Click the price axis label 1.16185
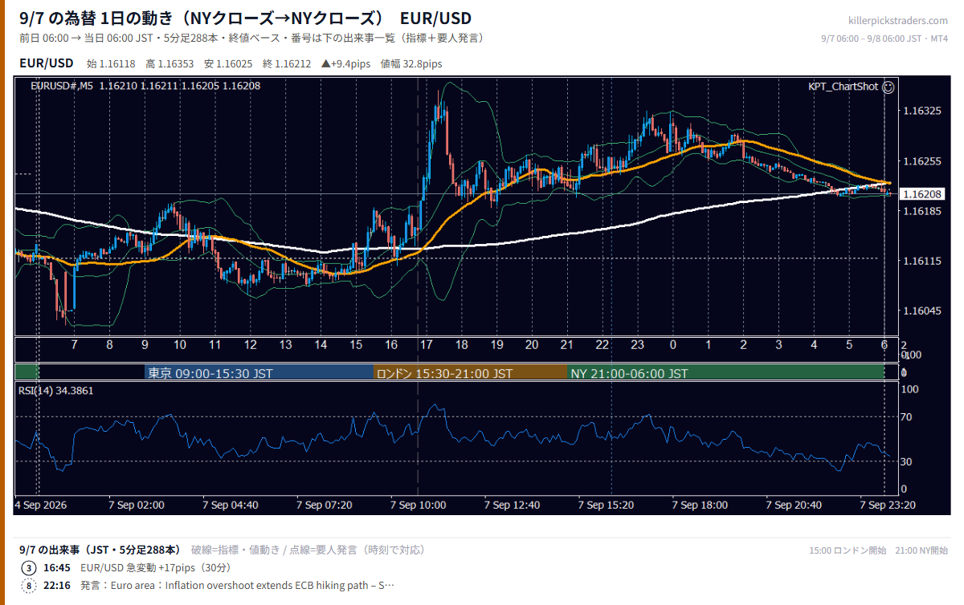Screen dimensions: 964x605 pyautogui.click(x=921, y=211)
